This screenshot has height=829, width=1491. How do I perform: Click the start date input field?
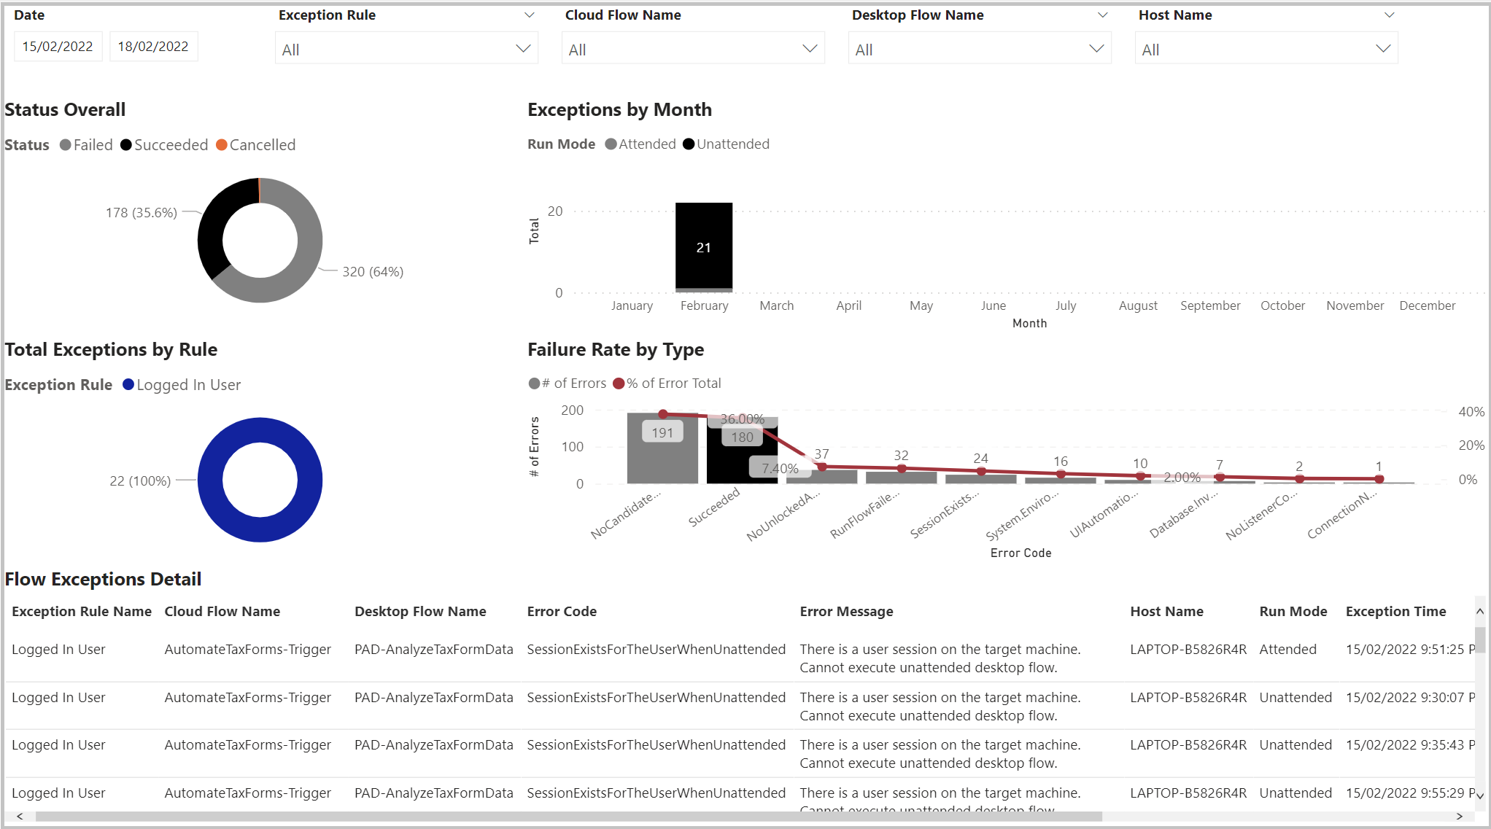coord(55,47)
